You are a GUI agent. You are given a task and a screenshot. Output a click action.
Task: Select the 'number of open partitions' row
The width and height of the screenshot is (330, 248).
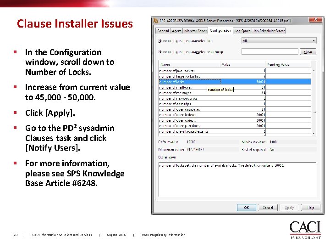pos(235,126)
